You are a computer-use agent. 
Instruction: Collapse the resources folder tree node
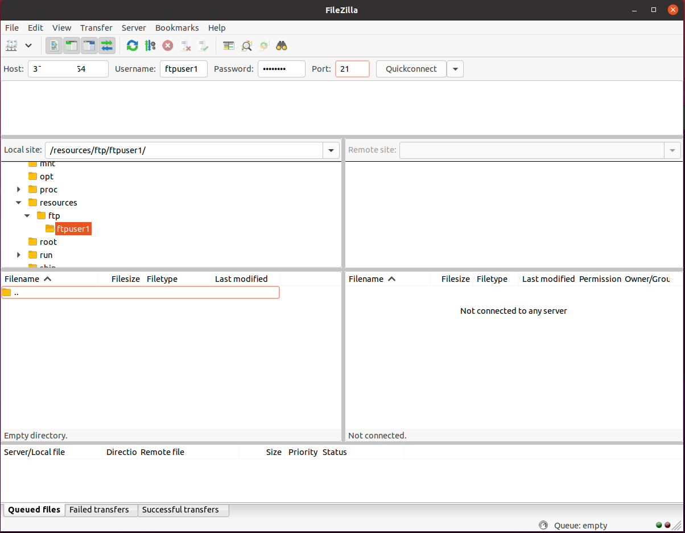coord(19,203)
